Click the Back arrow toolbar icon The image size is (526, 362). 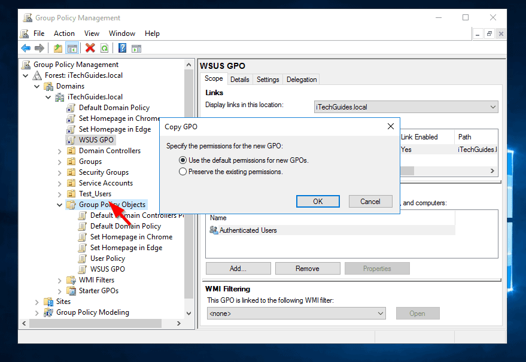26,48
